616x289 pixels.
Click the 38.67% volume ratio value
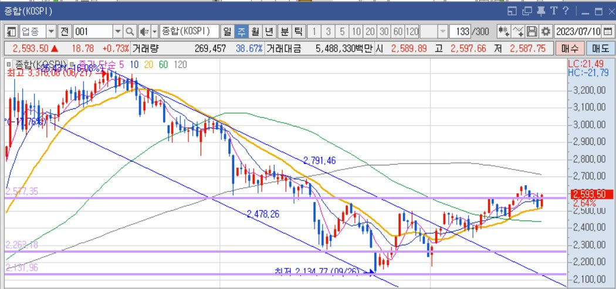pyautogui.click(x=249, y=49)
